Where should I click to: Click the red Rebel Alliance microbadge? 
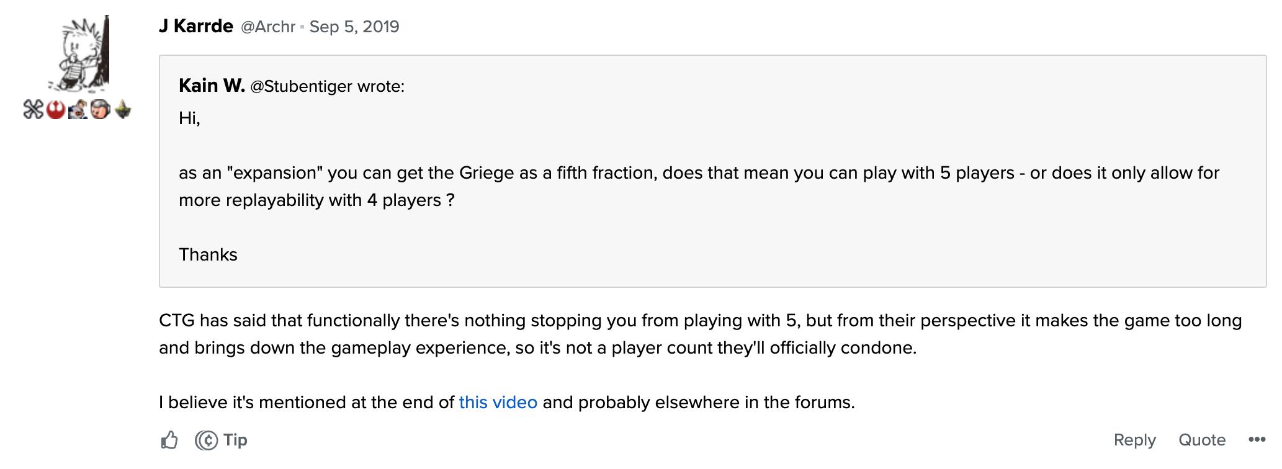pos(56,110)
